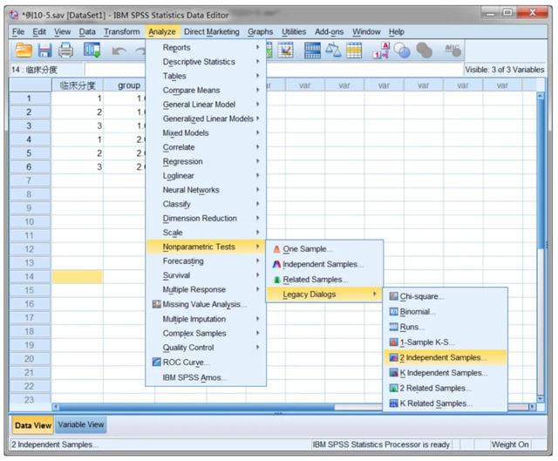Click the SPSS application icon in title bar
The width and height of the screenshot is (558, 461).
pyautogui.click(x=14, y=15)
